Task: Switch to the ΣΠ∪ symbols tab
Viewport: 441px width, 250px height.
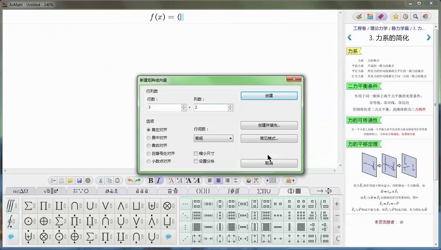Action: click(x=264, y=191)
